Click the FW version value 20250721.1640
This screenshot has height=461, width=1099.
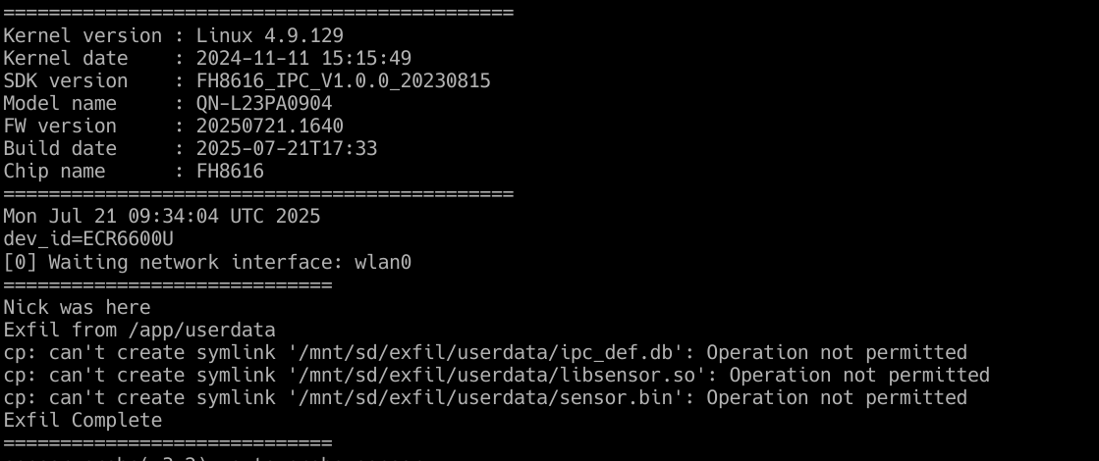point(270,126)
